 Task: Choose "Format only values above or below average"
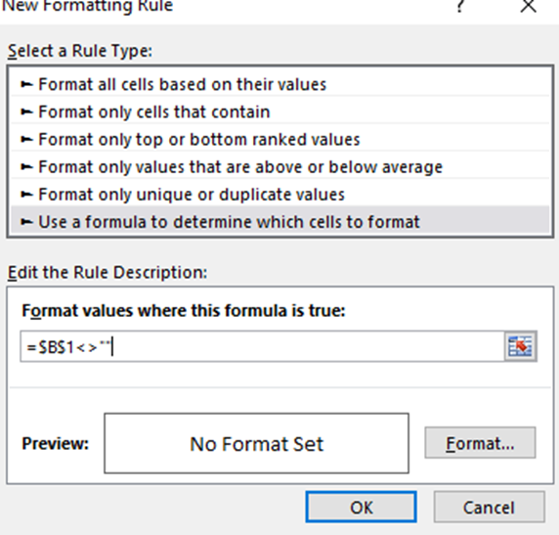280,167
